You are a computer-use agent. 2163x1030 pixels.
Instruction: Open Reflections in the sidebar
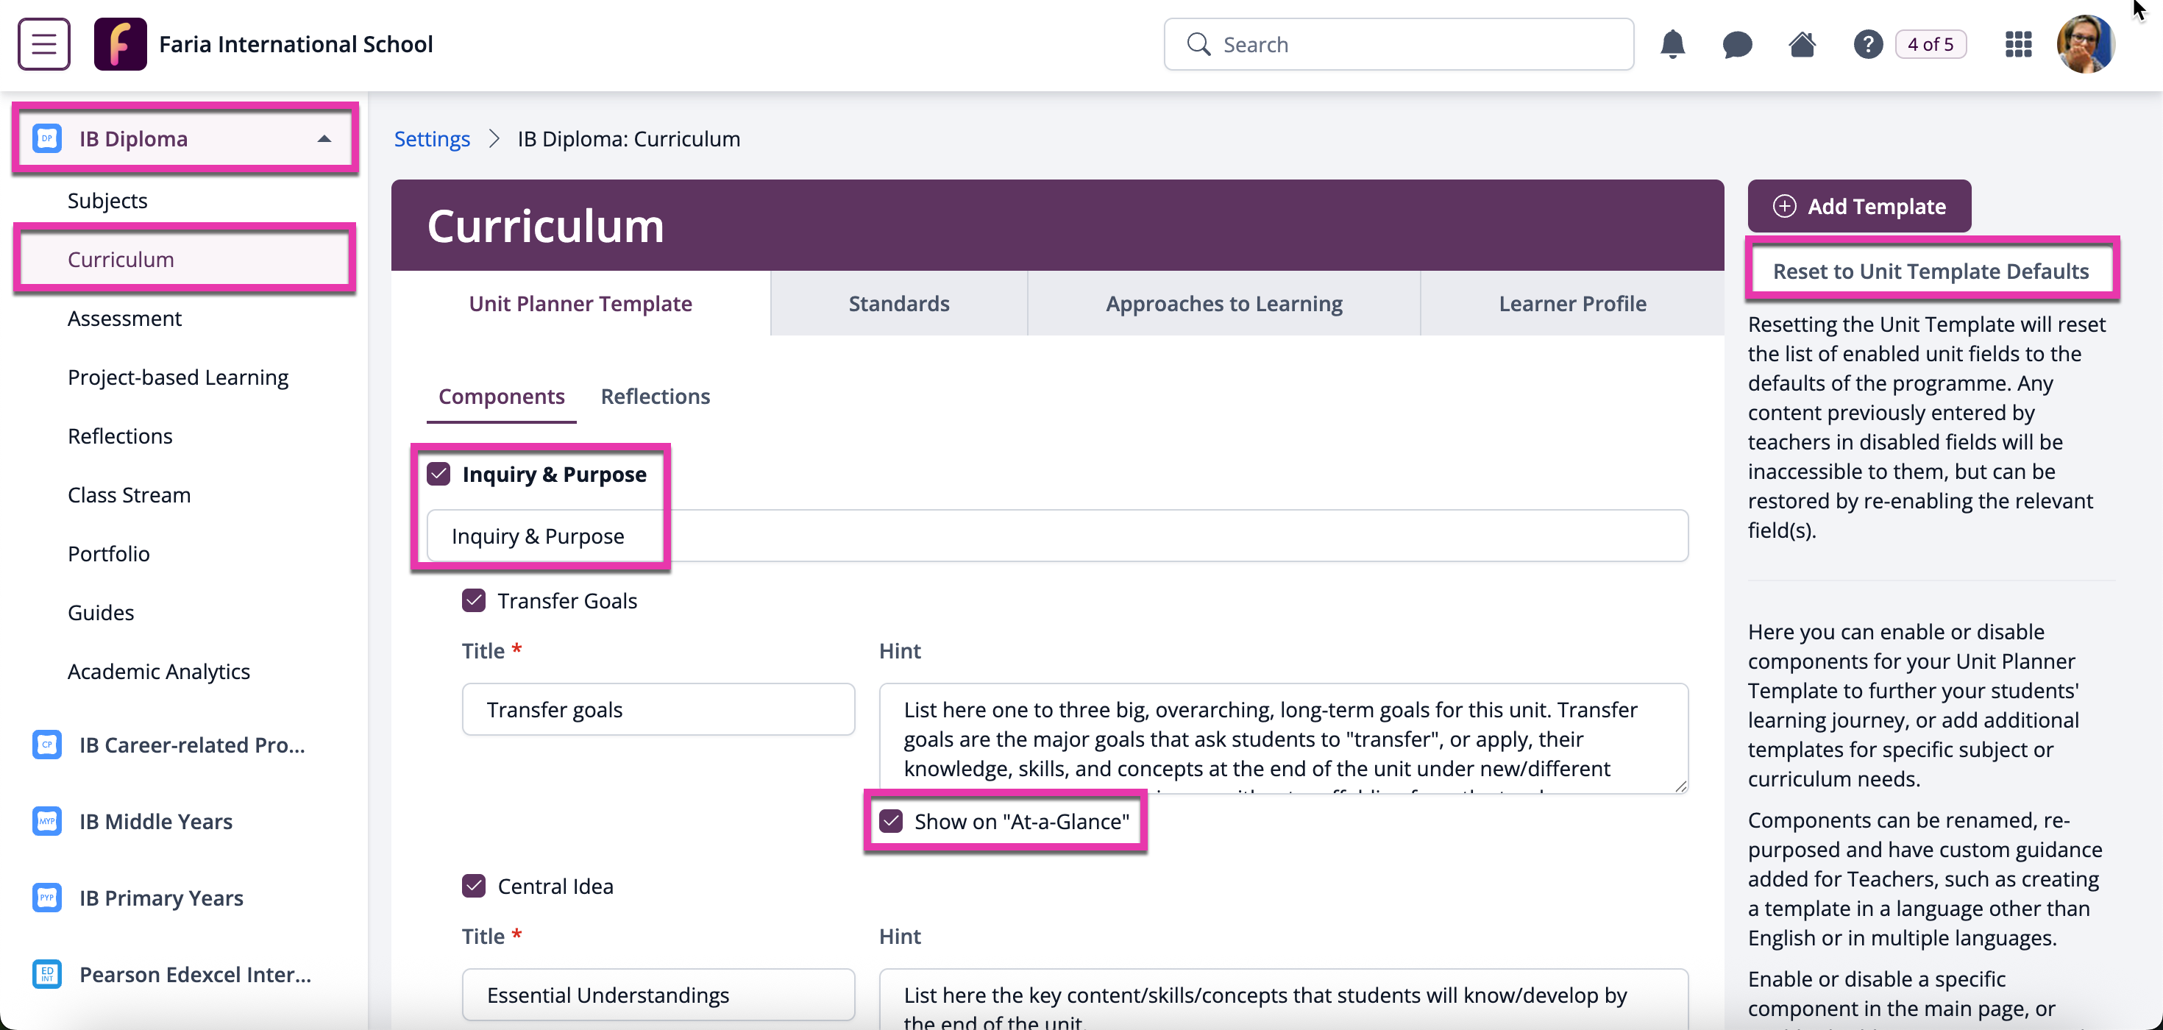[x=120, y=436]
